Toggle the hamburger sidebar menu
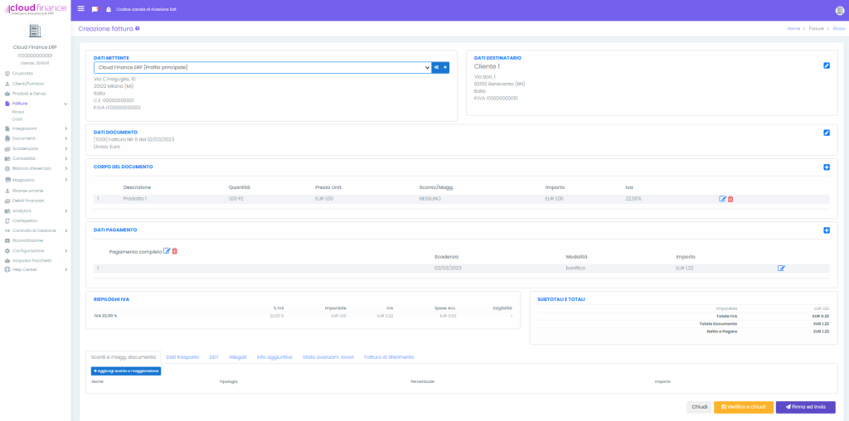 (x=81, y=8)
